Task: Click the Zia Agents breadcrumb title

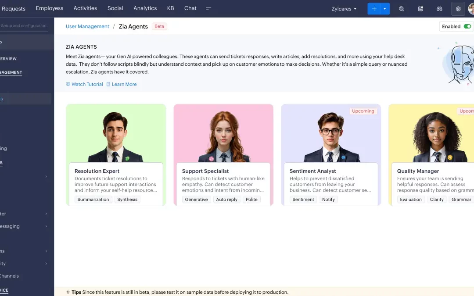Action: pos(133,26)
